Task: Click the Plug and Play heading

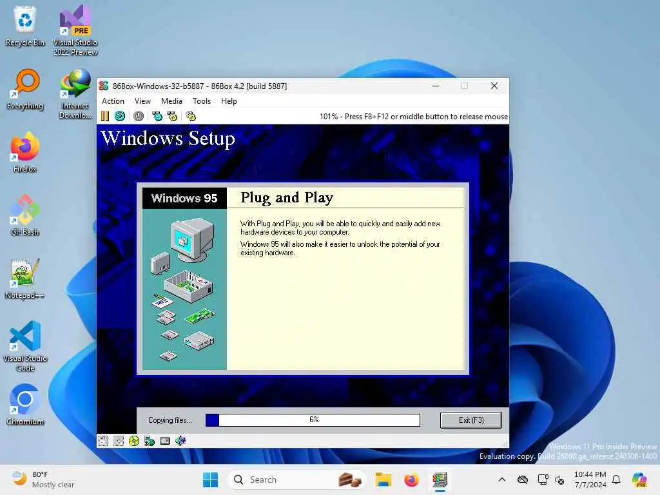Action: (x=287, y=198)
